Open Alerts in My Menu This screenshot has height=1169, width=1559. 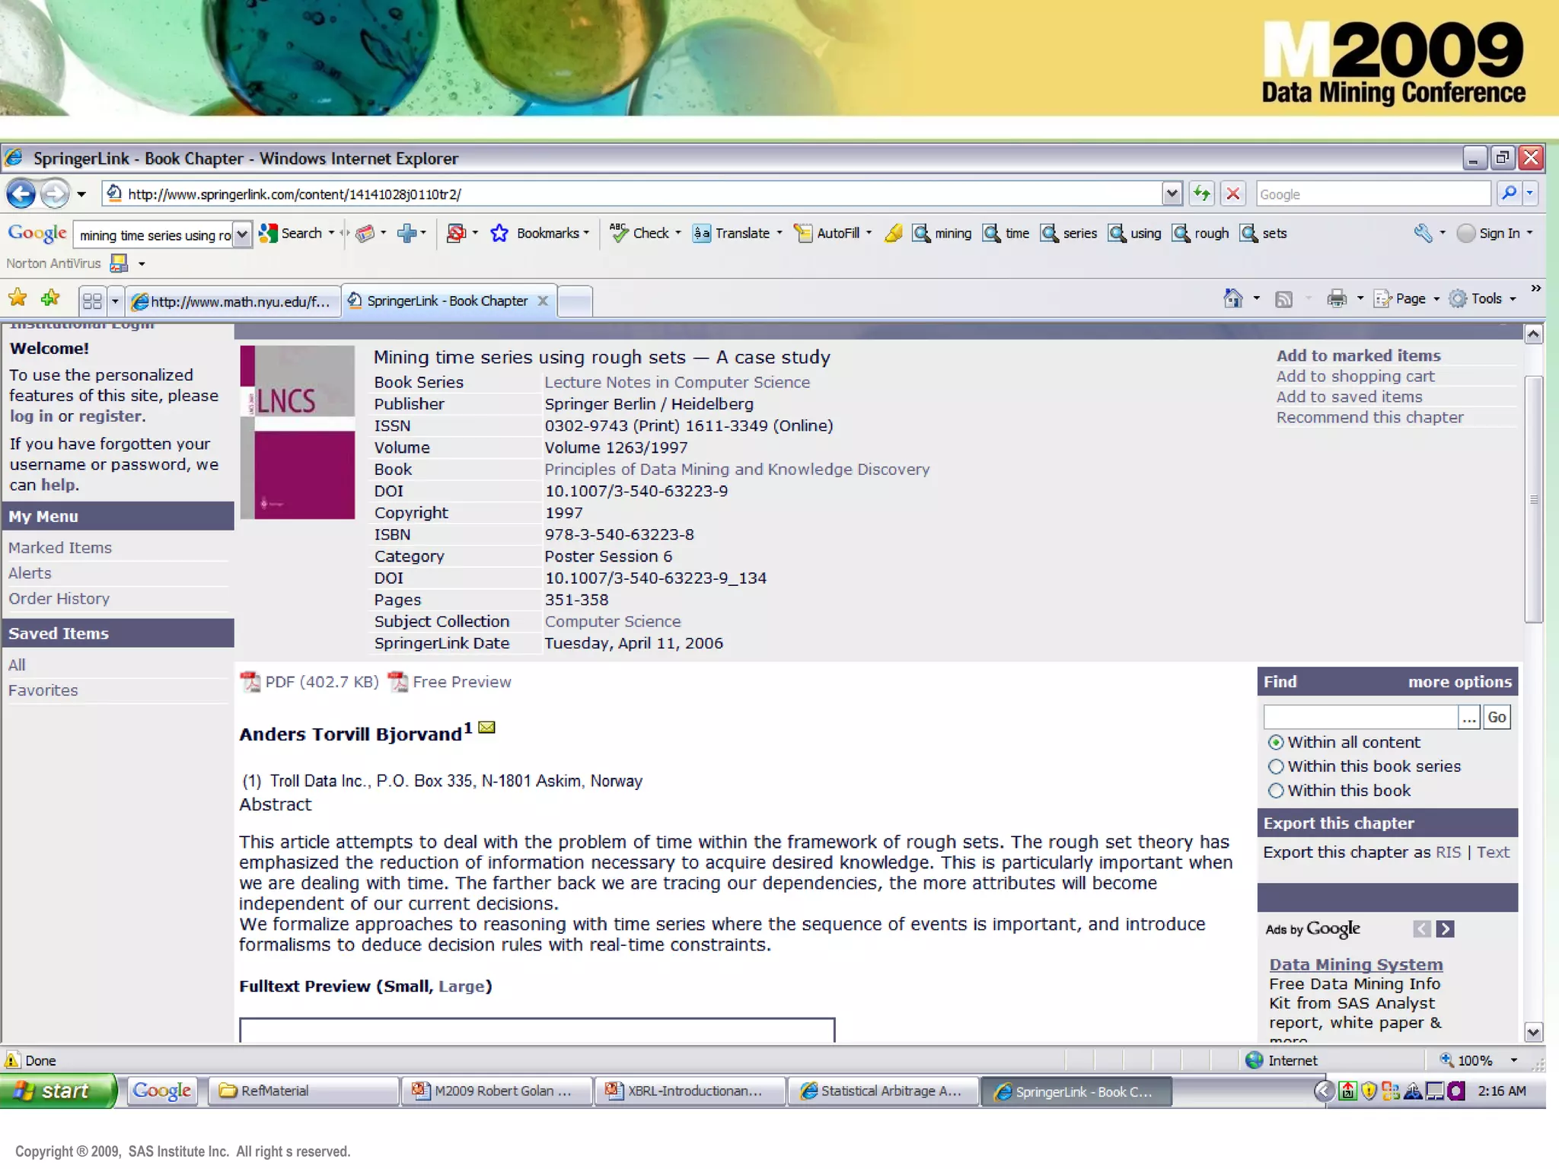click(30, 573)
